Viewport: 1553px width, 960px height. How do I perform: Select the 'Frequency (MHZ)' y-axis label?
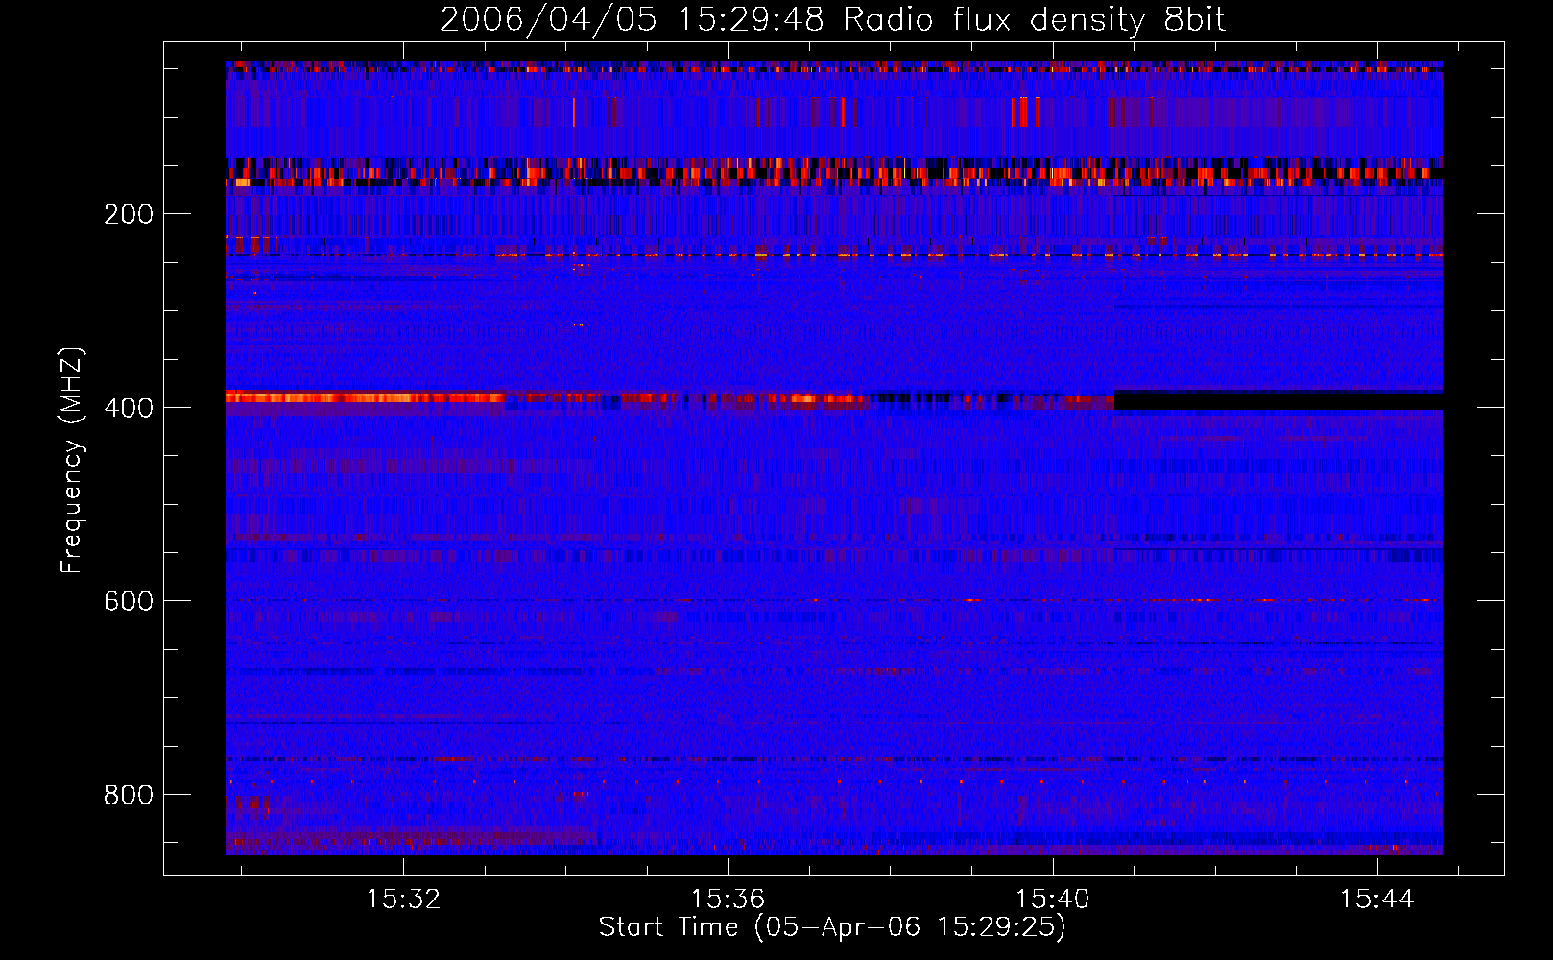[72, 461]
